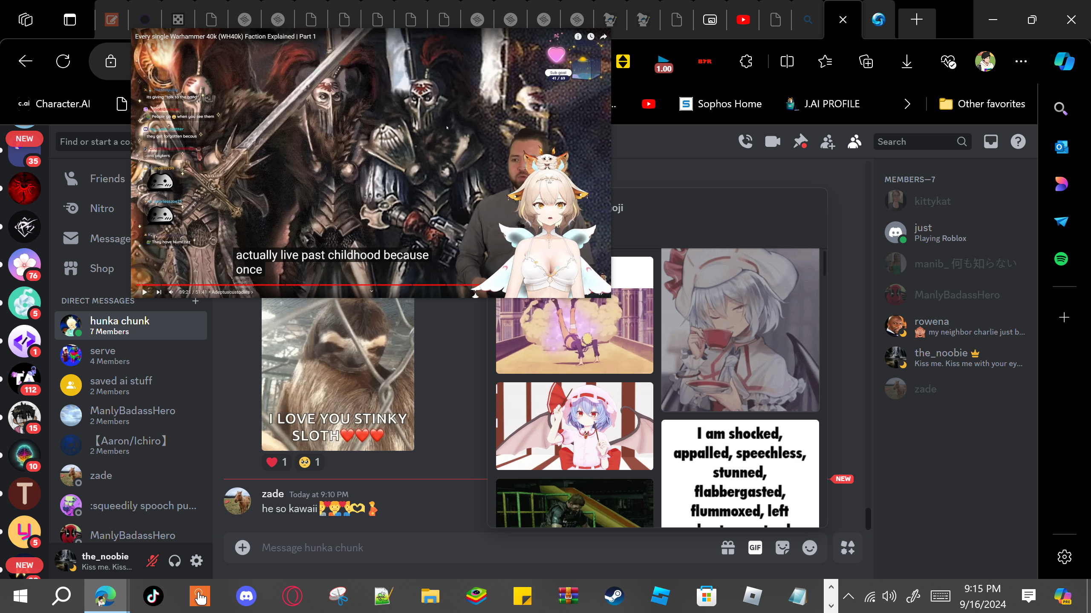Add friends to the group DM
The image size is (1091, 613).
827,141
